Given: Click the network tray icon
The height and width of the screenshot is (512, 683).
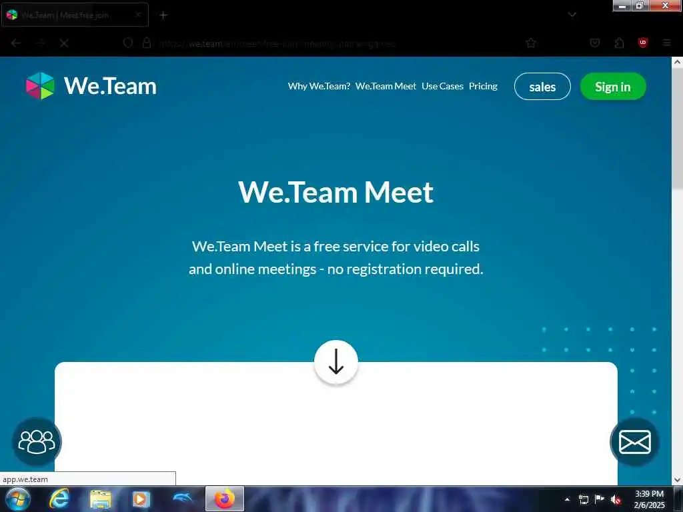Looking at the screenshot, I should [x=583, y=499].
